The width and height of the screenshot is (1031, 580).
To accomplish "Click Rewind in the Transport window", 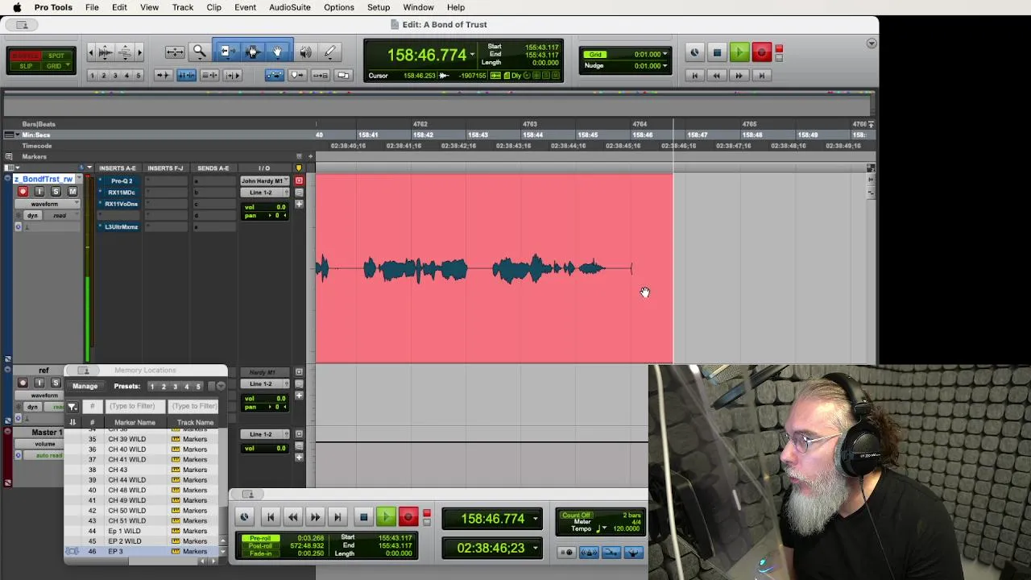I will [x=292, y=517].
